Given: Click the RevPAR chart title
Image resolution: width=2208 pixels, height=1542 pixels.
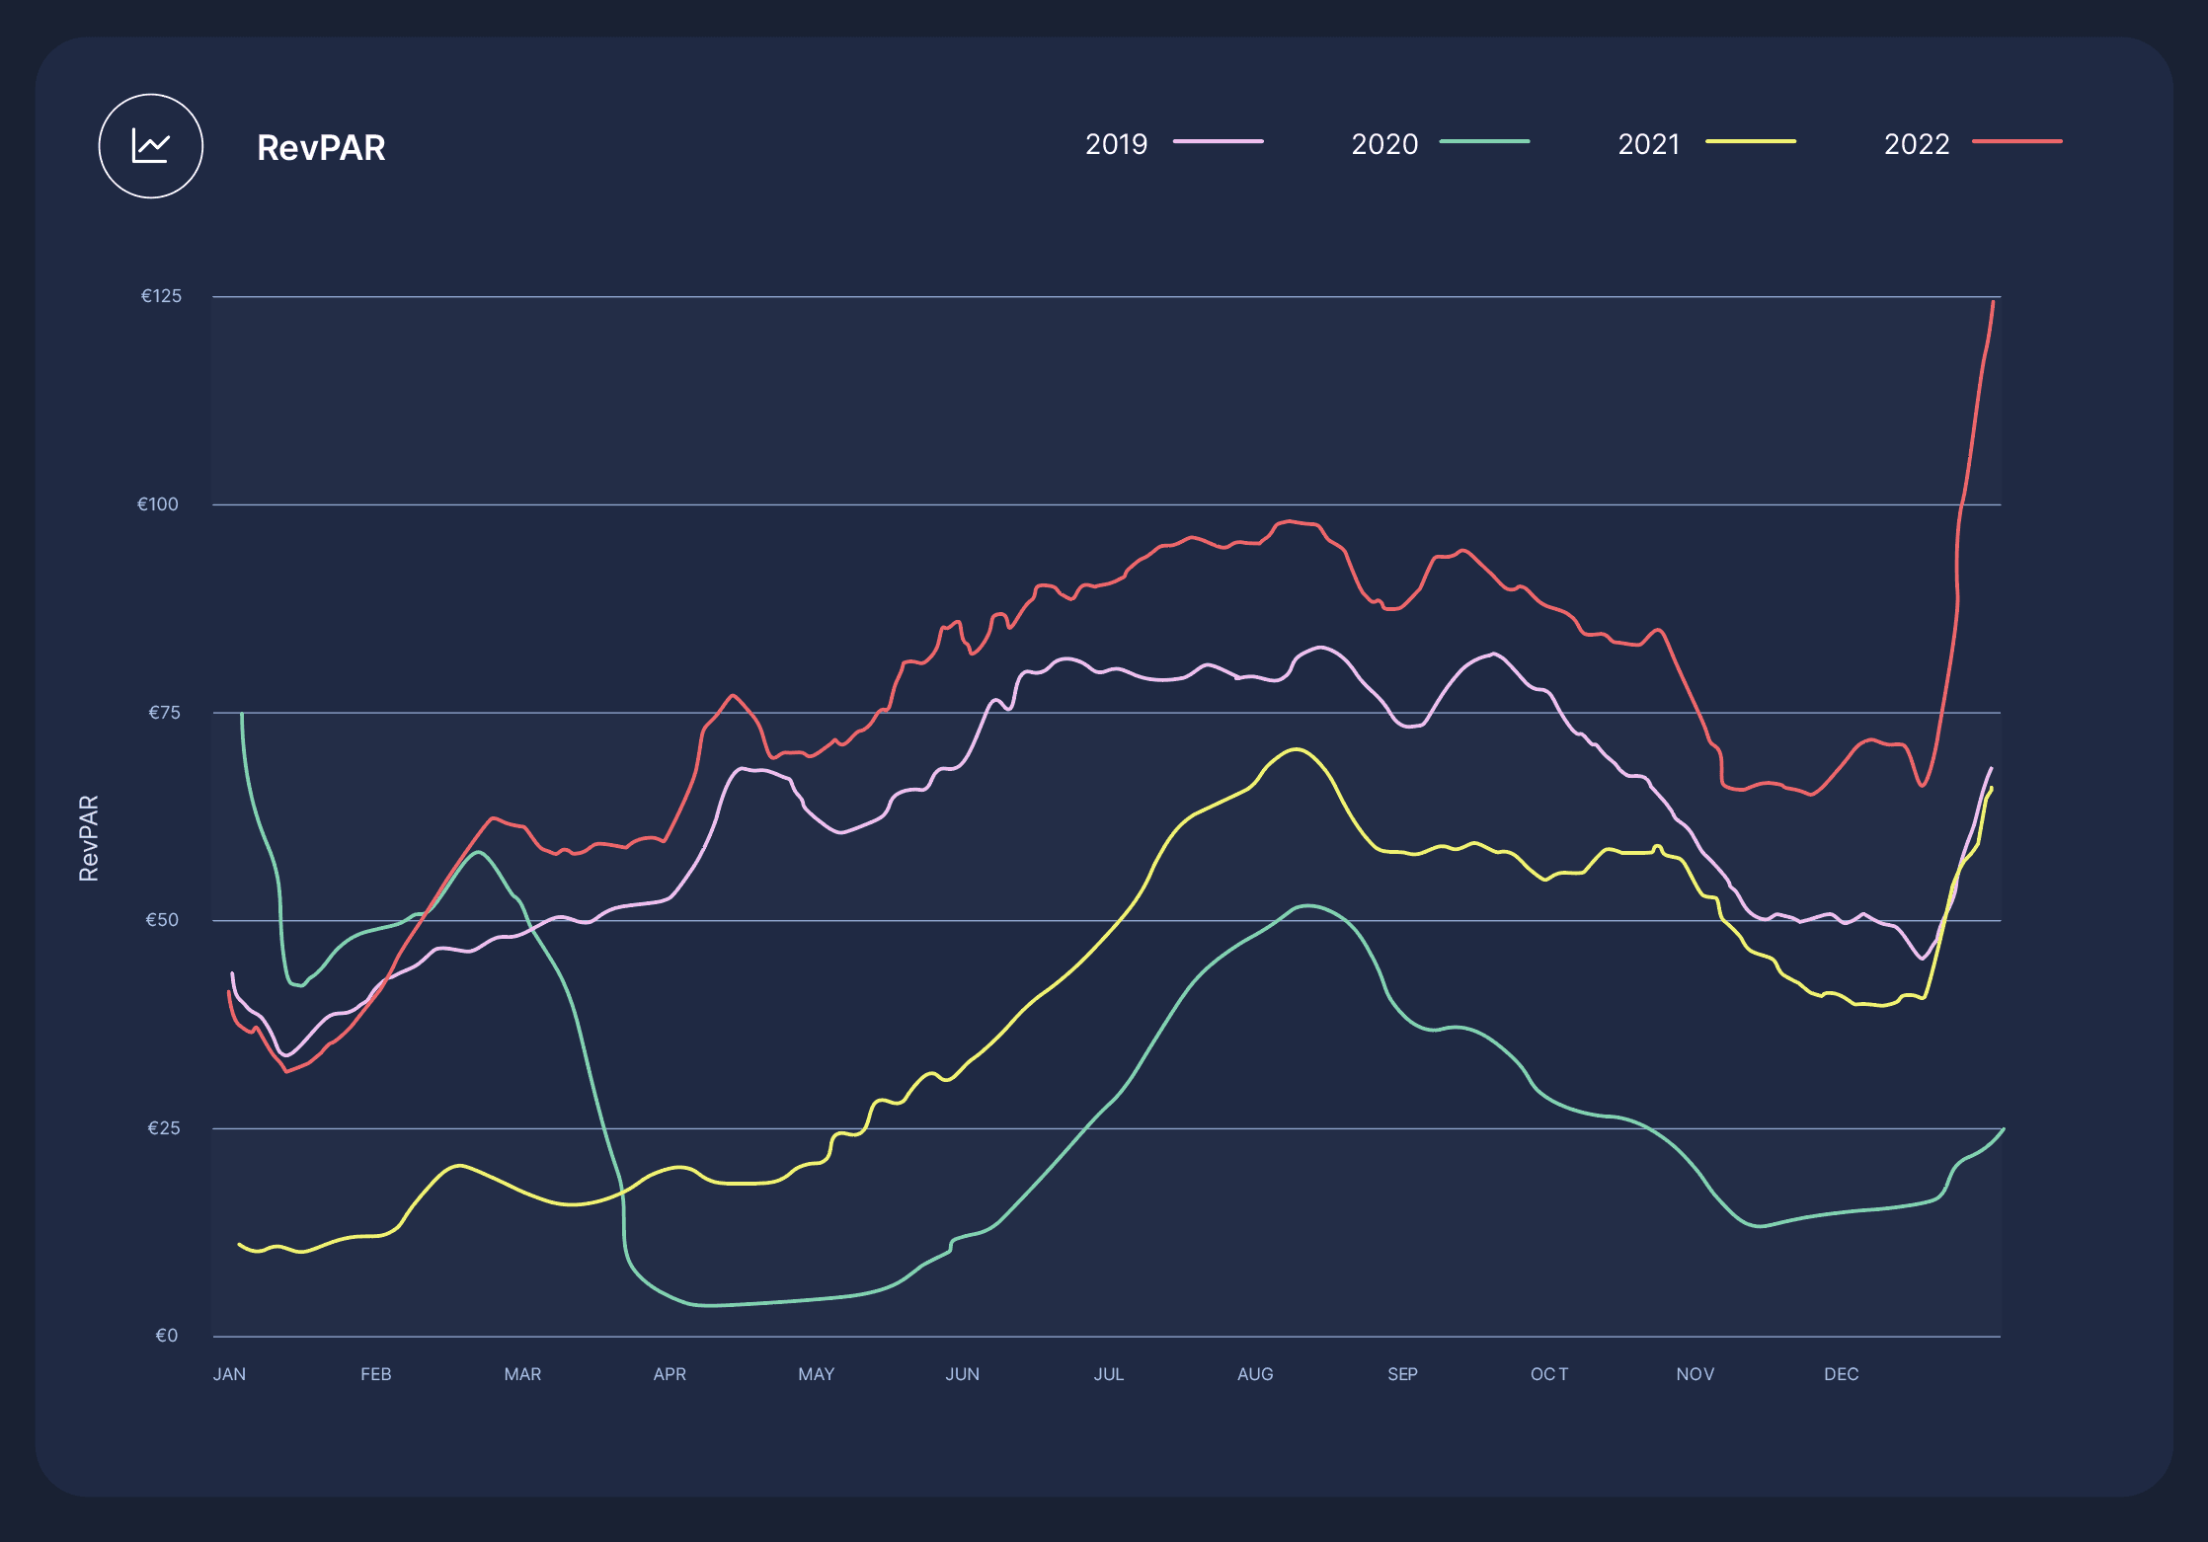Looking at the screenshot, I should click(x=321, y=148).
